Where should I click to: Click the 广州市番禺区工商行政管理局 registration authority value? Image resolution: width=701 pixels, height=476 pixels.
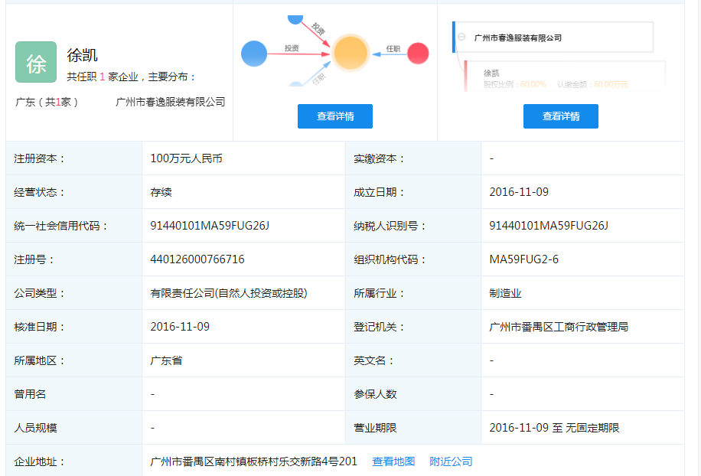pos(559,327)
